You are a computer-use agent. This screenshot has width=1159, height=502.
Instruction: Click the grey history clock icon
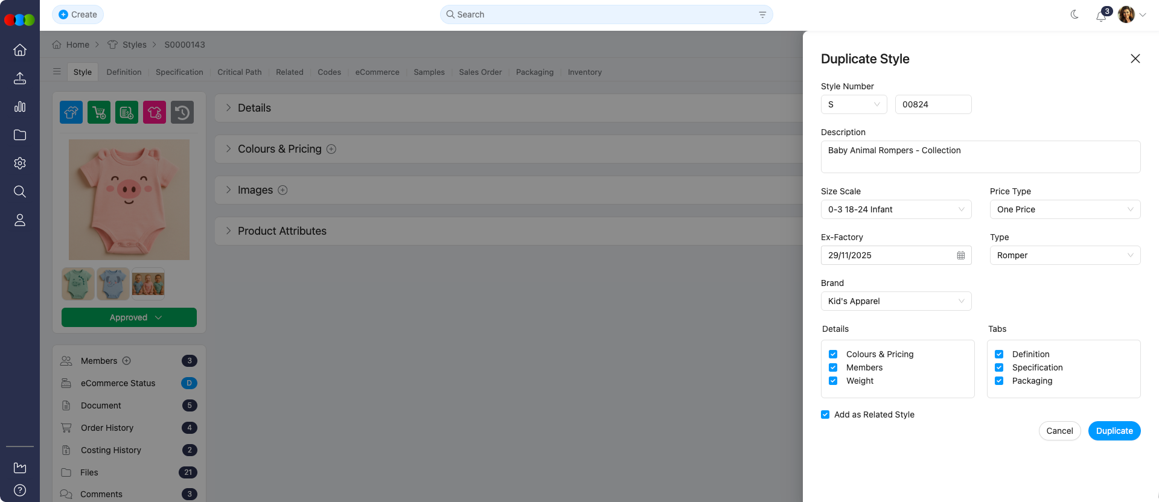pyautogui.click(x=182, y=112)
